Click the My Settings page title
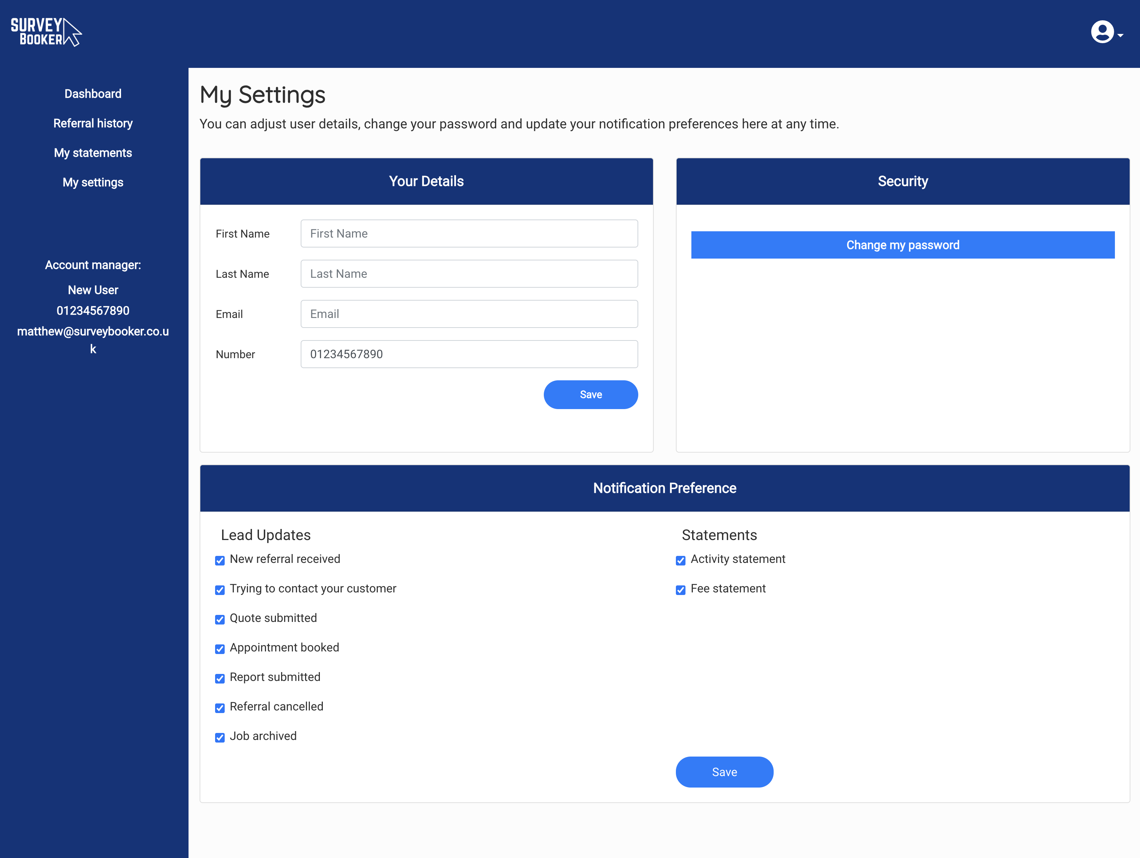Screen dimensions: 1140x858 pyautogui.click(x=262, y=95)
